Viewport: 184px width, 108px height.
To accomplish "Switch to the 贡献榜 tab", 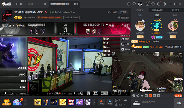I will coord(139,10).
